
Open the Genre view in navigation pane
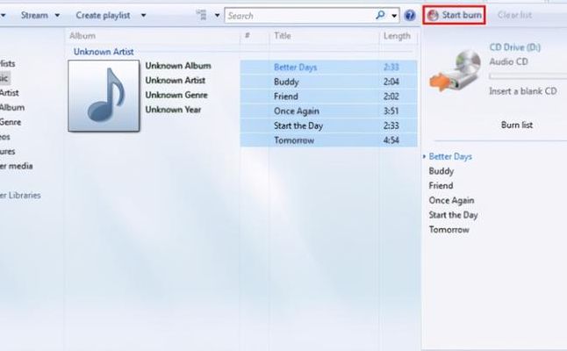[11, 122]
